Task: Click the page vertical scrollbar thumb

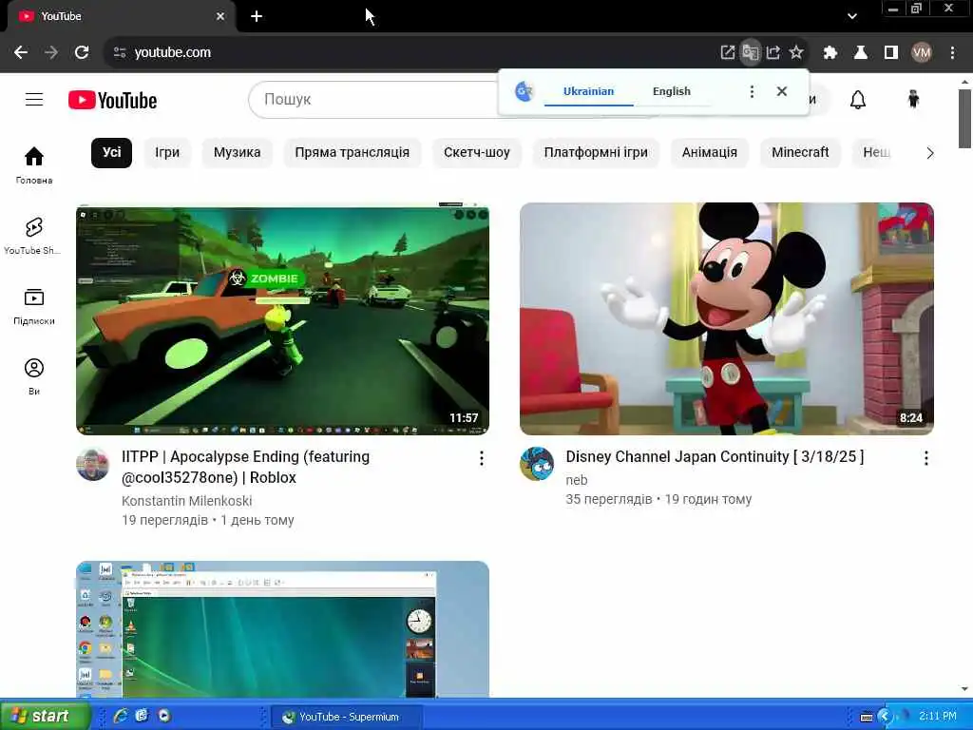Action: pos(964,118)
